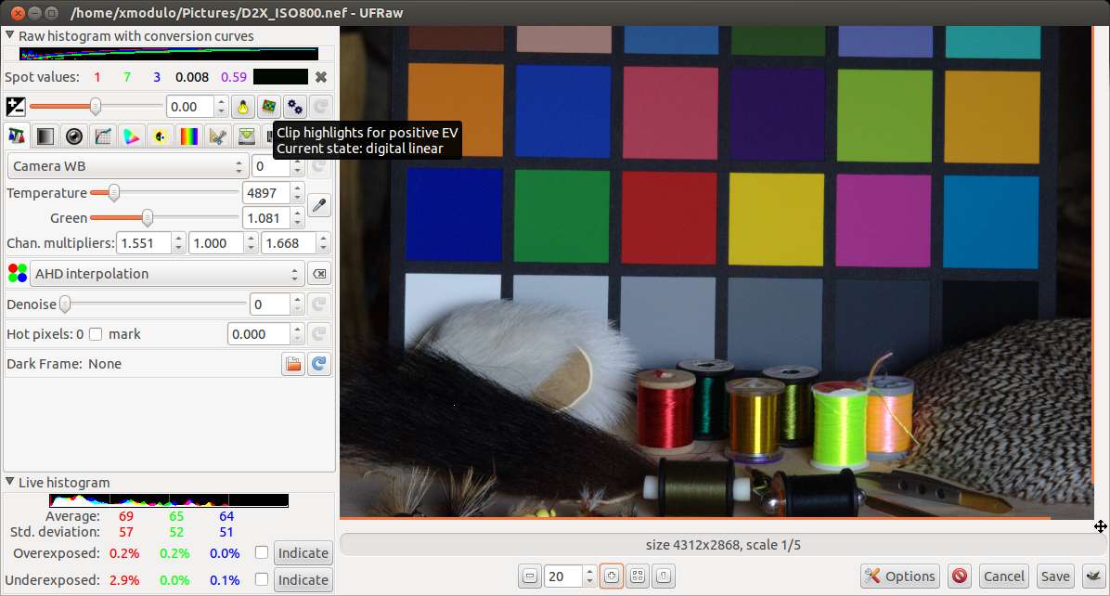Image resolution: width=1110 pixels, height=596 pixels.
Task: Reset the hot pixels threshold
Action: (319, 334)
